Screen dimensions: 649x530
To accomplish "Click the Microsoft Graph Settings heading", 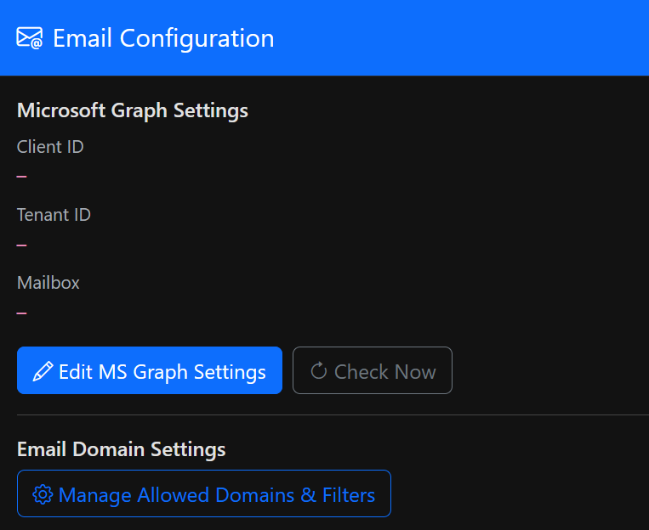I will tap(133, 110).
